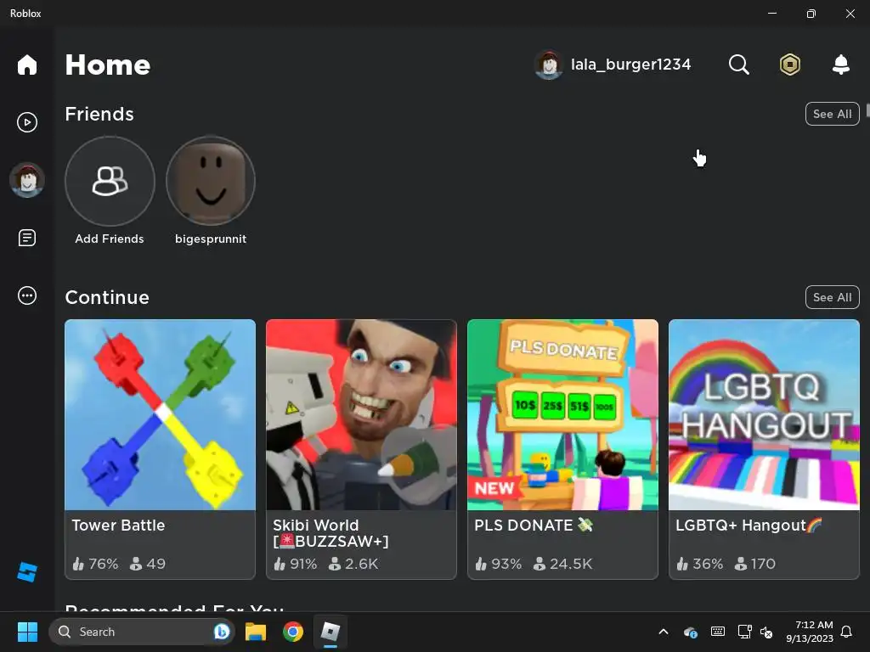
Task: Click the 36% rating on LGBTQ+ Hangout
Action: [x=700, y=564]
